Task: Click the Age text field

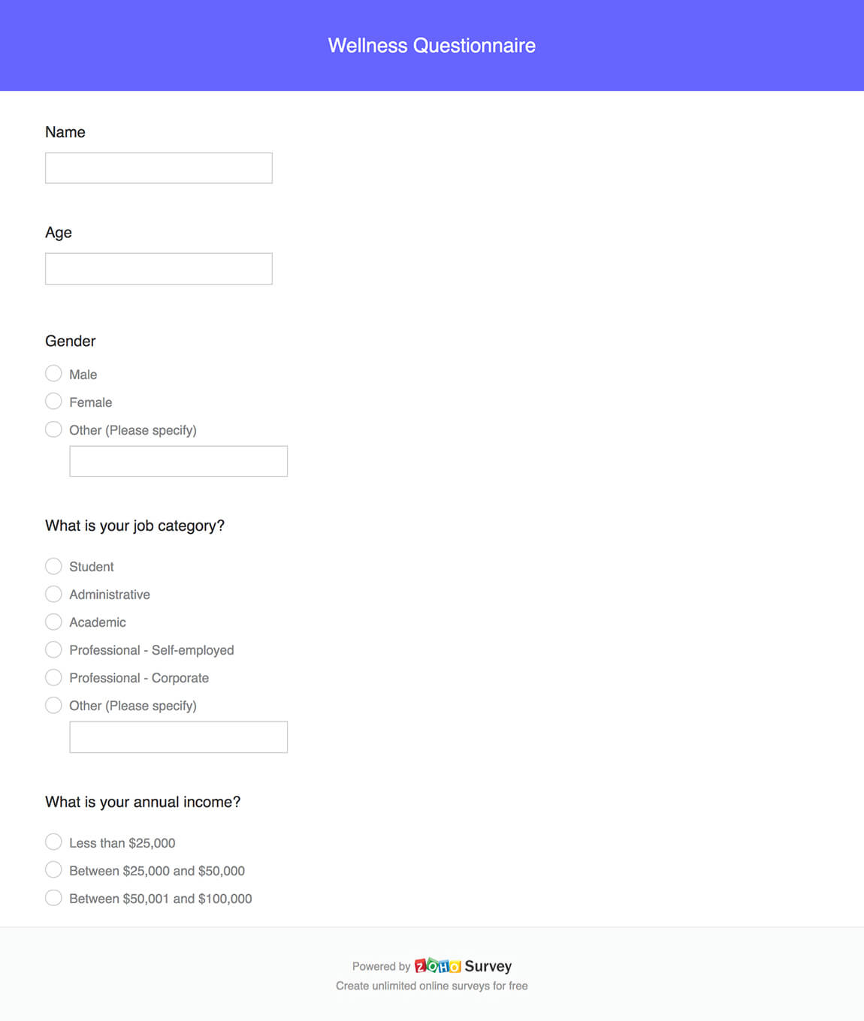Action: pyautogui.click(x=158, y=268)
